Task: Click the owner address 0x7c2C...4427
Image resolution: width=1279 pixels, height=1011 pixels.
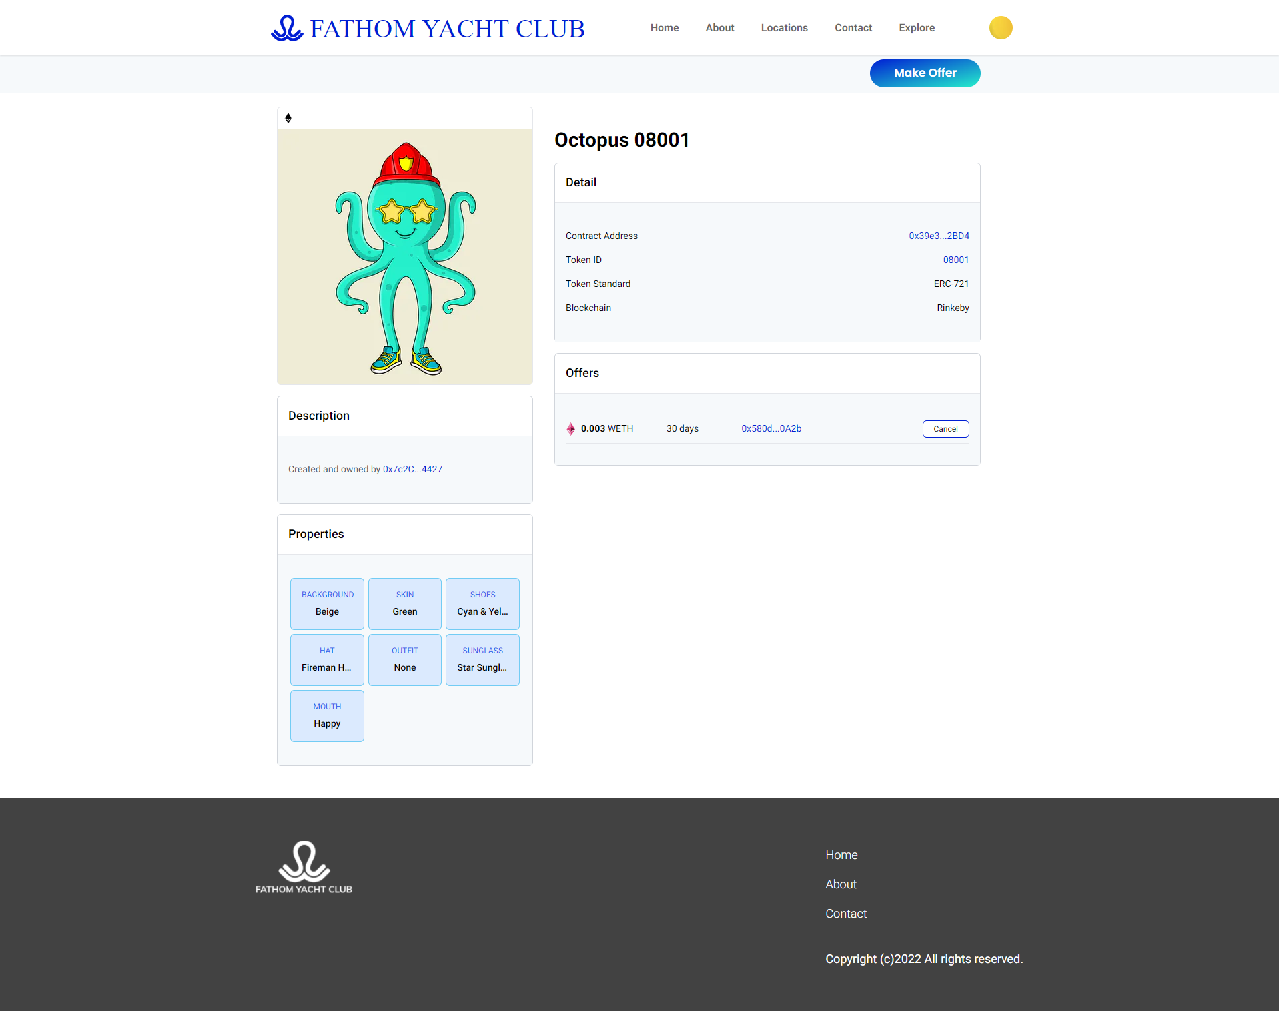Action: (x=412, y=469)
